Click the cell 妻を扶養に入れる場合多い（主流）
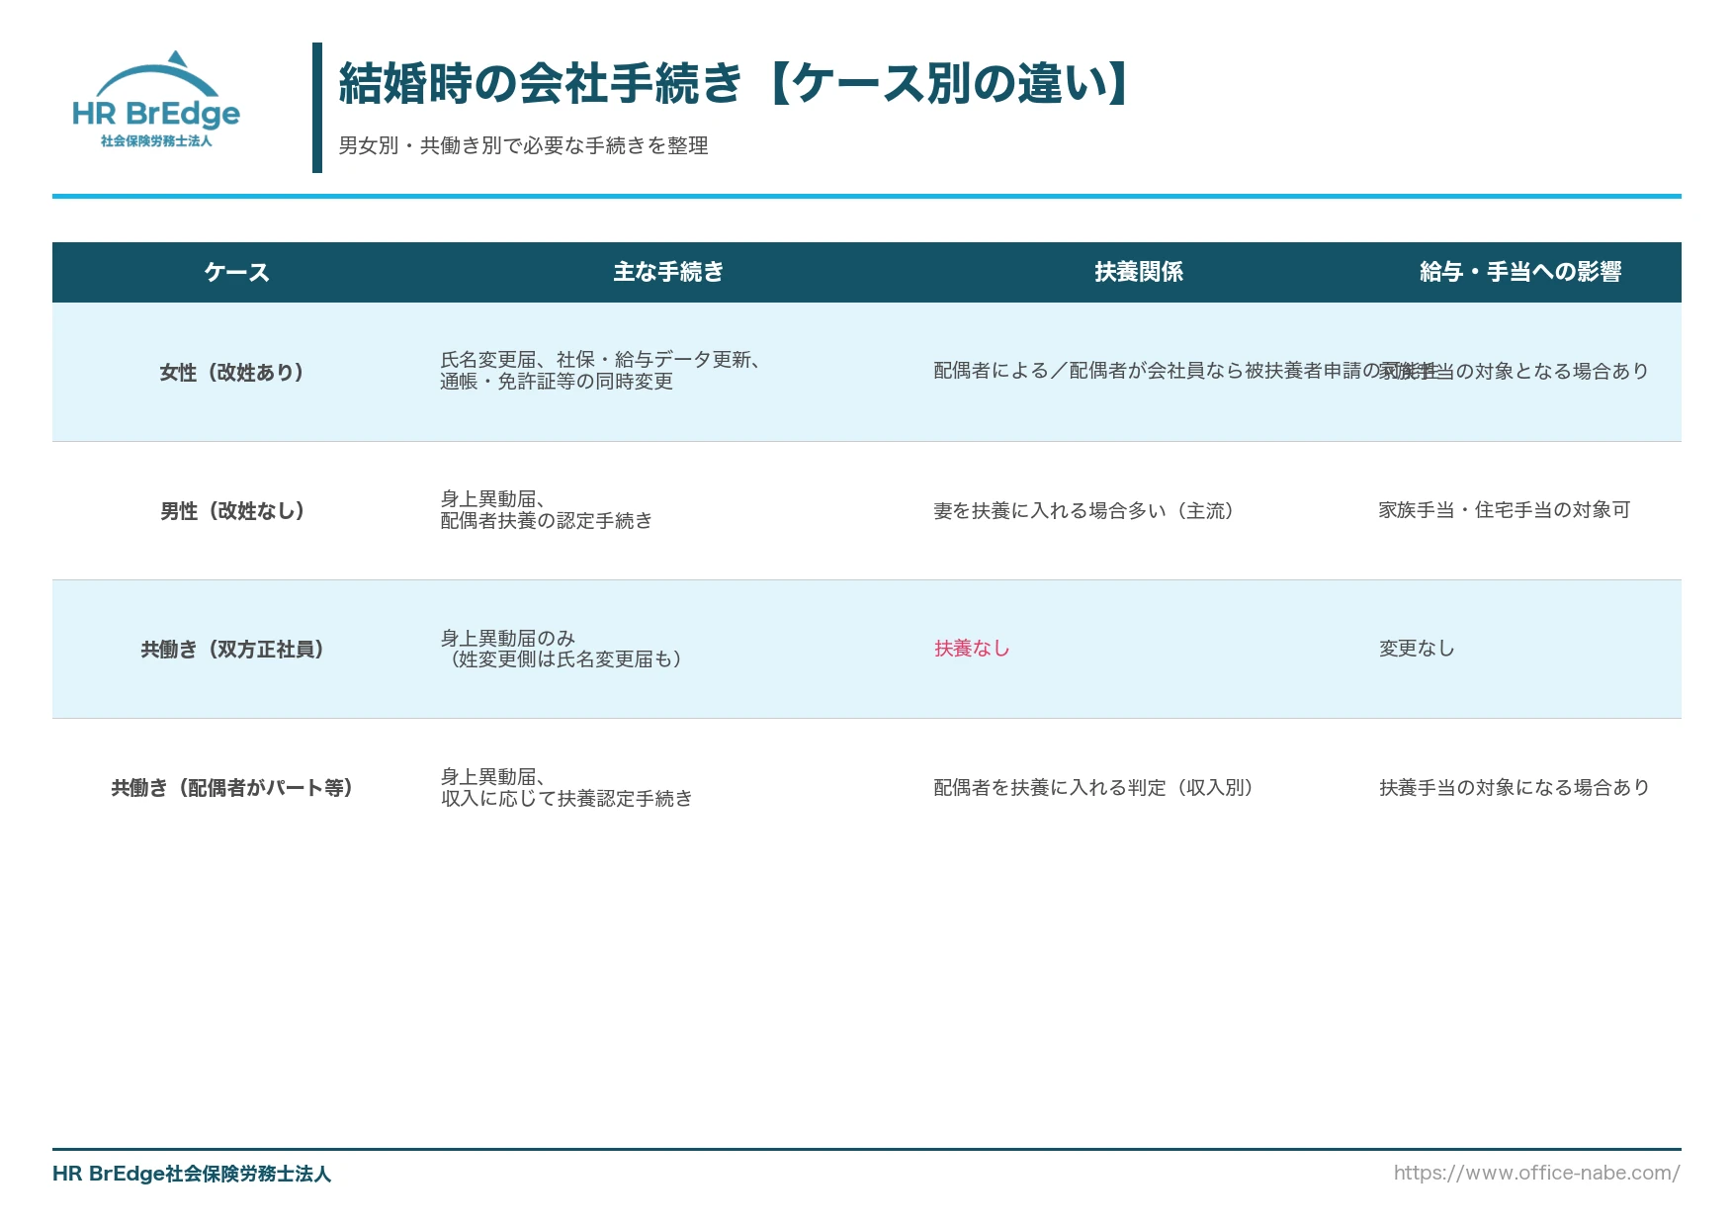Image resolution: width=1733 pixels, height=1226 pixels. tap(1083, 511)
